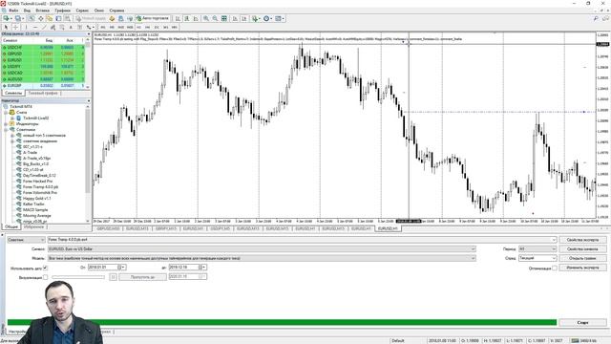Toggle the Auto trading button
Image resolution: width=611 pixels, height=344 pixels.
coord(153,18)
